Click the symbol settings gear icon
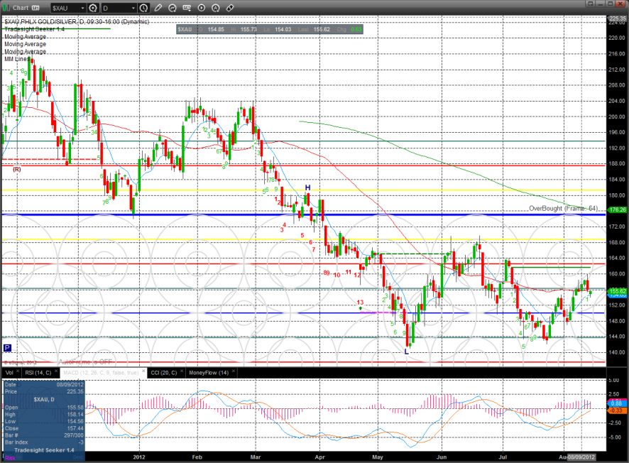 coord(92,8)
